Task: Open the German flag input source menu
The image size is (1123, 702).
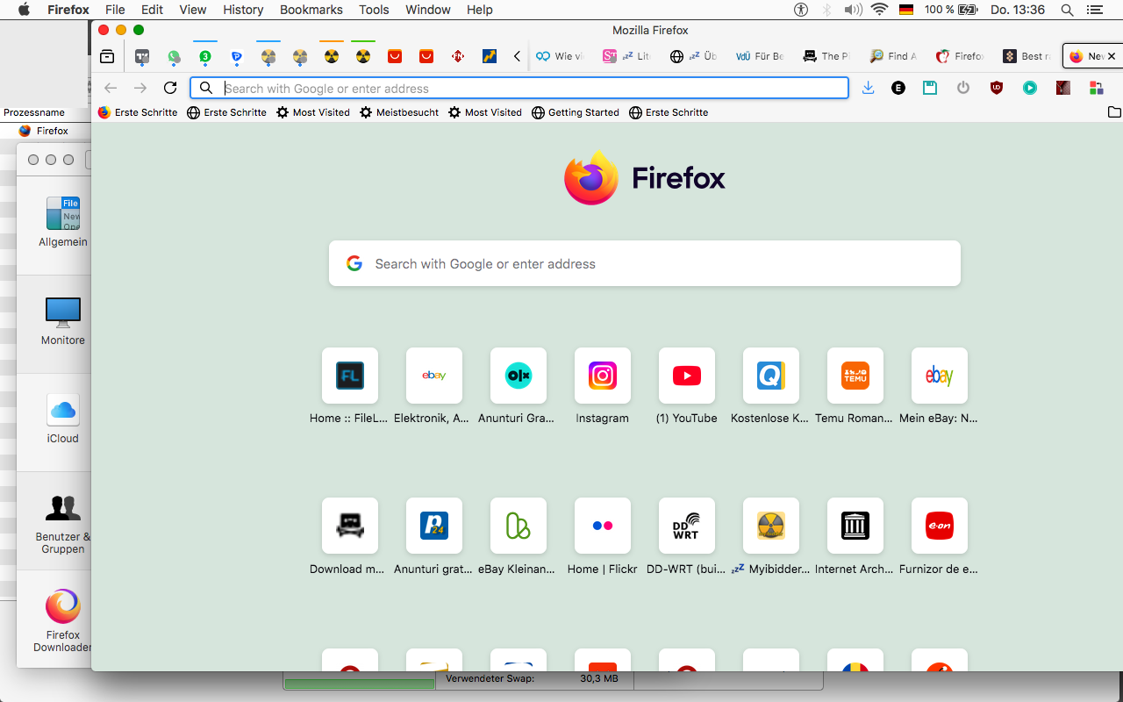Action: click(906, 10)
